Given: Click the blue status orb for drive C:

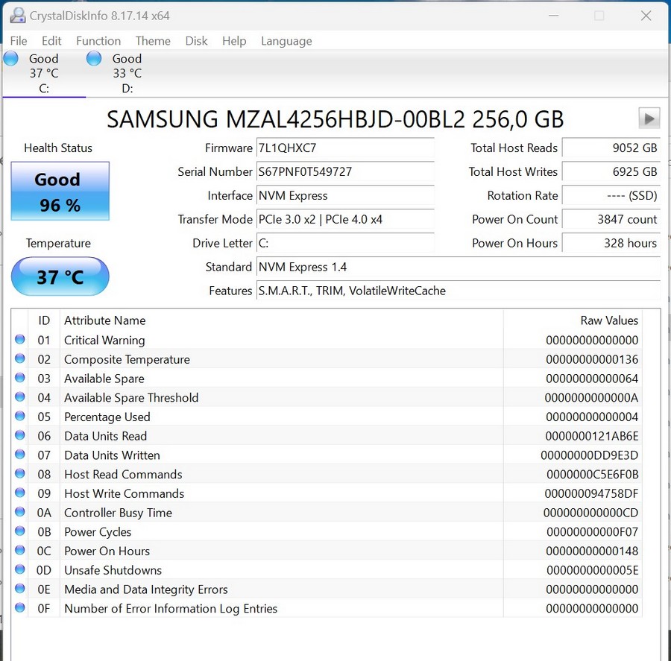Looking at the screenshot, I should (10, 58).
